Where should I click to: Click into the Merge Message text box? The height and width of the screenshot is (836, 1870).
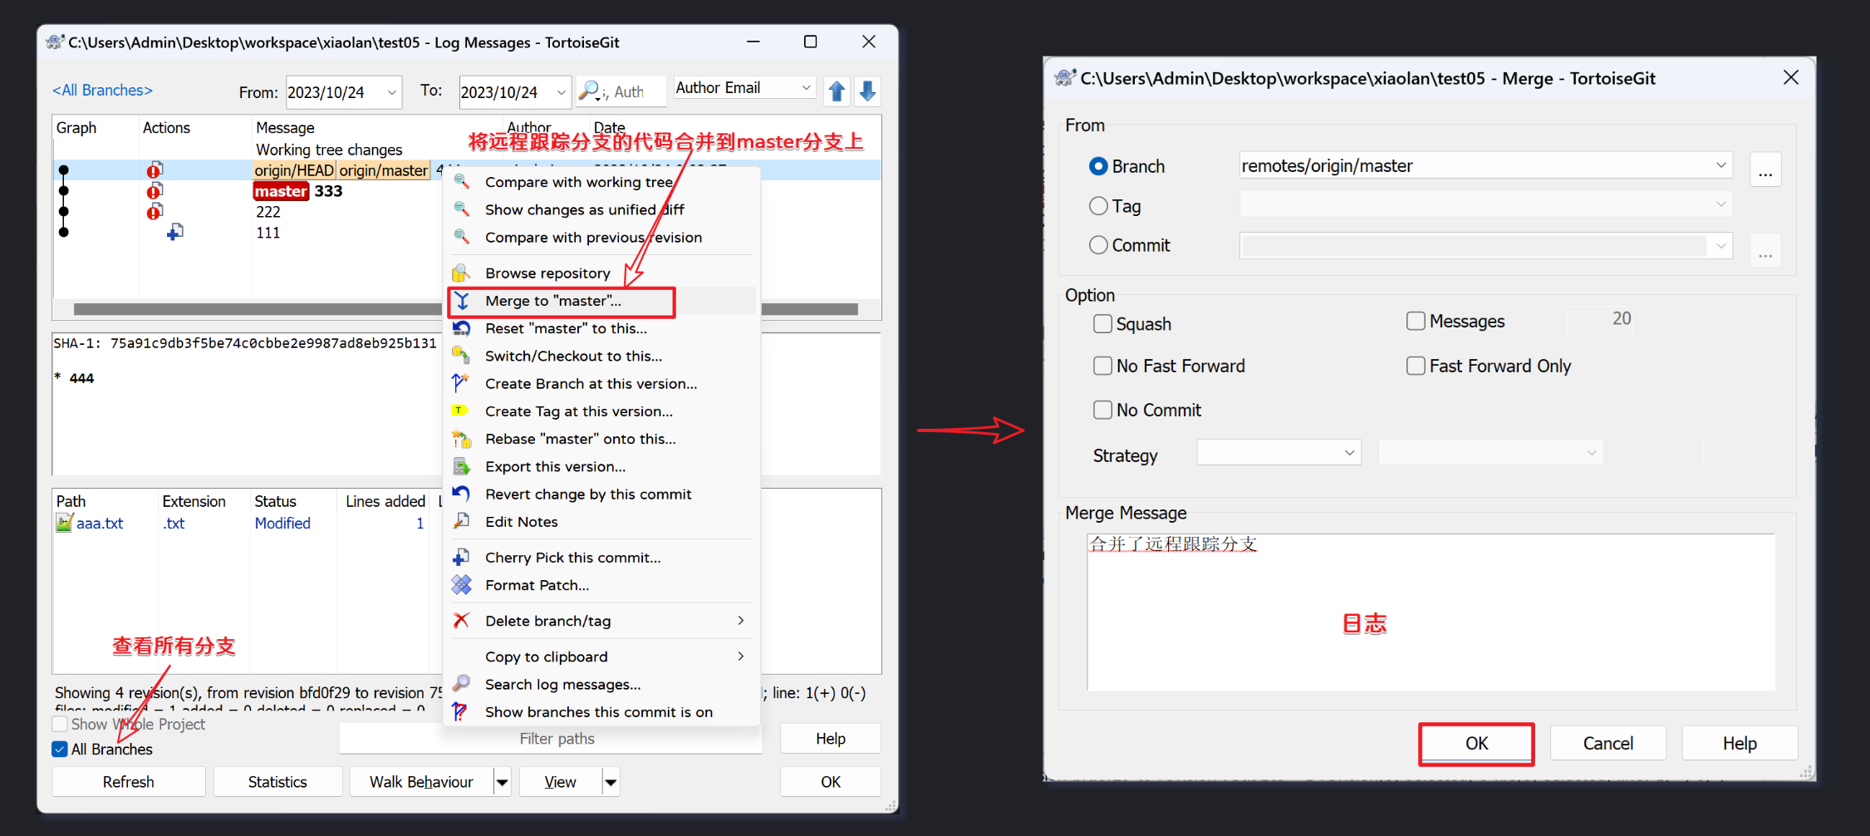[x=1431, y=612]
